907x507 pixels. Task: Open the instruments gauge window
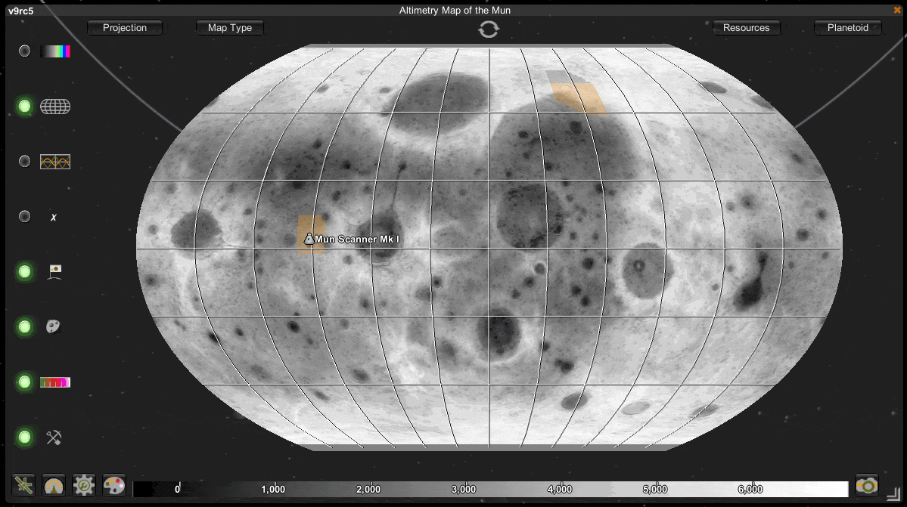pos(54,486)
